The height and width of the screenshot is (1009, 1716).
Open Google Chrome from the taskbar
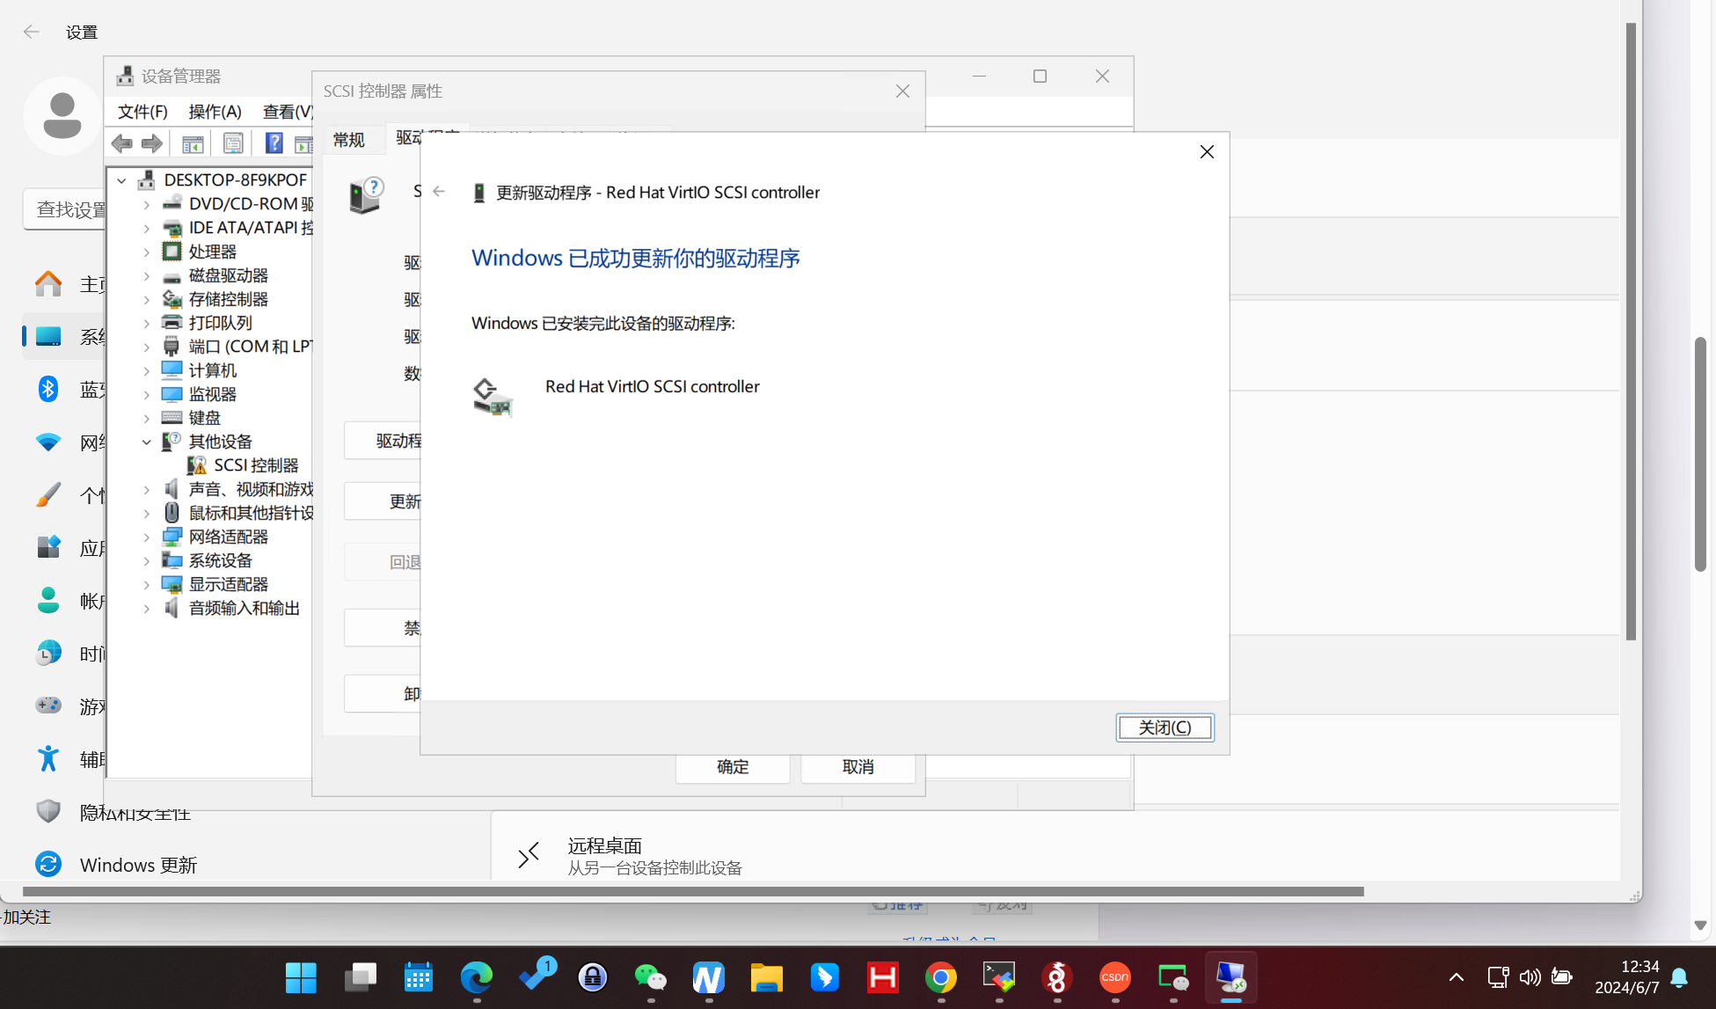940,977
